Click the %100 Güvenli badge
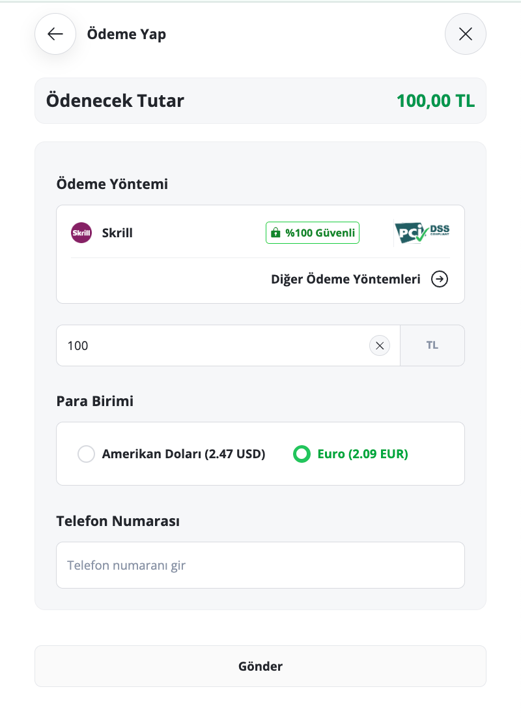 point(313,233)
